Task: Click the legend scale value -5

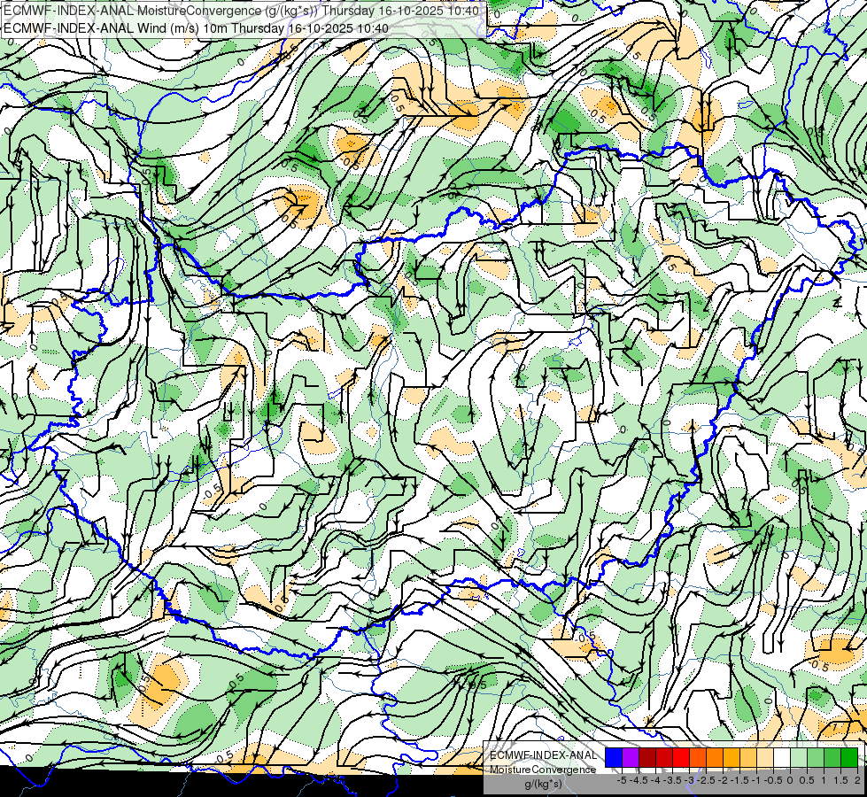Action: point(622,780)
